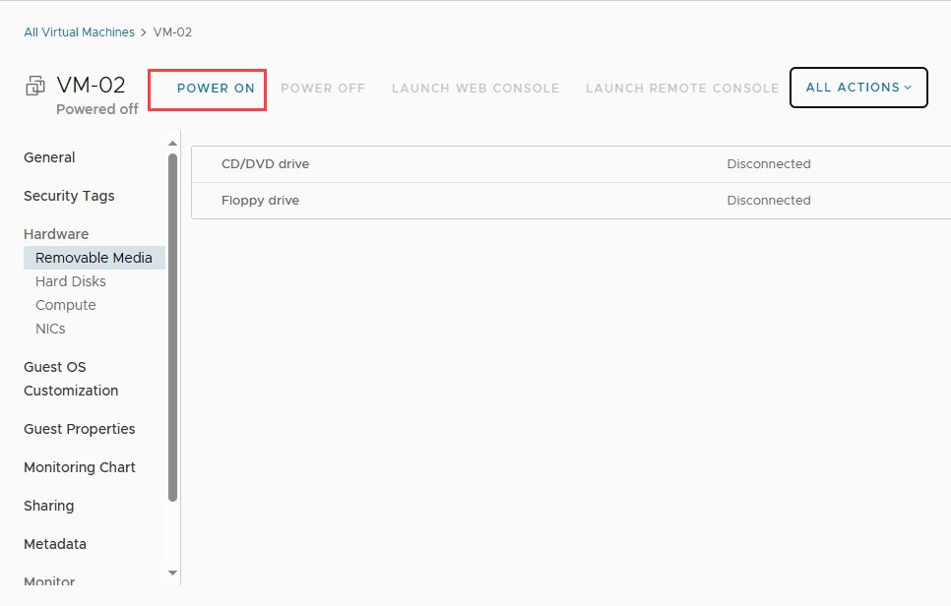Image resolution: width=951 pixels, height=606 pixels.
Task: Select Removable Media in sidebar
Action: (x=94, y=258)
